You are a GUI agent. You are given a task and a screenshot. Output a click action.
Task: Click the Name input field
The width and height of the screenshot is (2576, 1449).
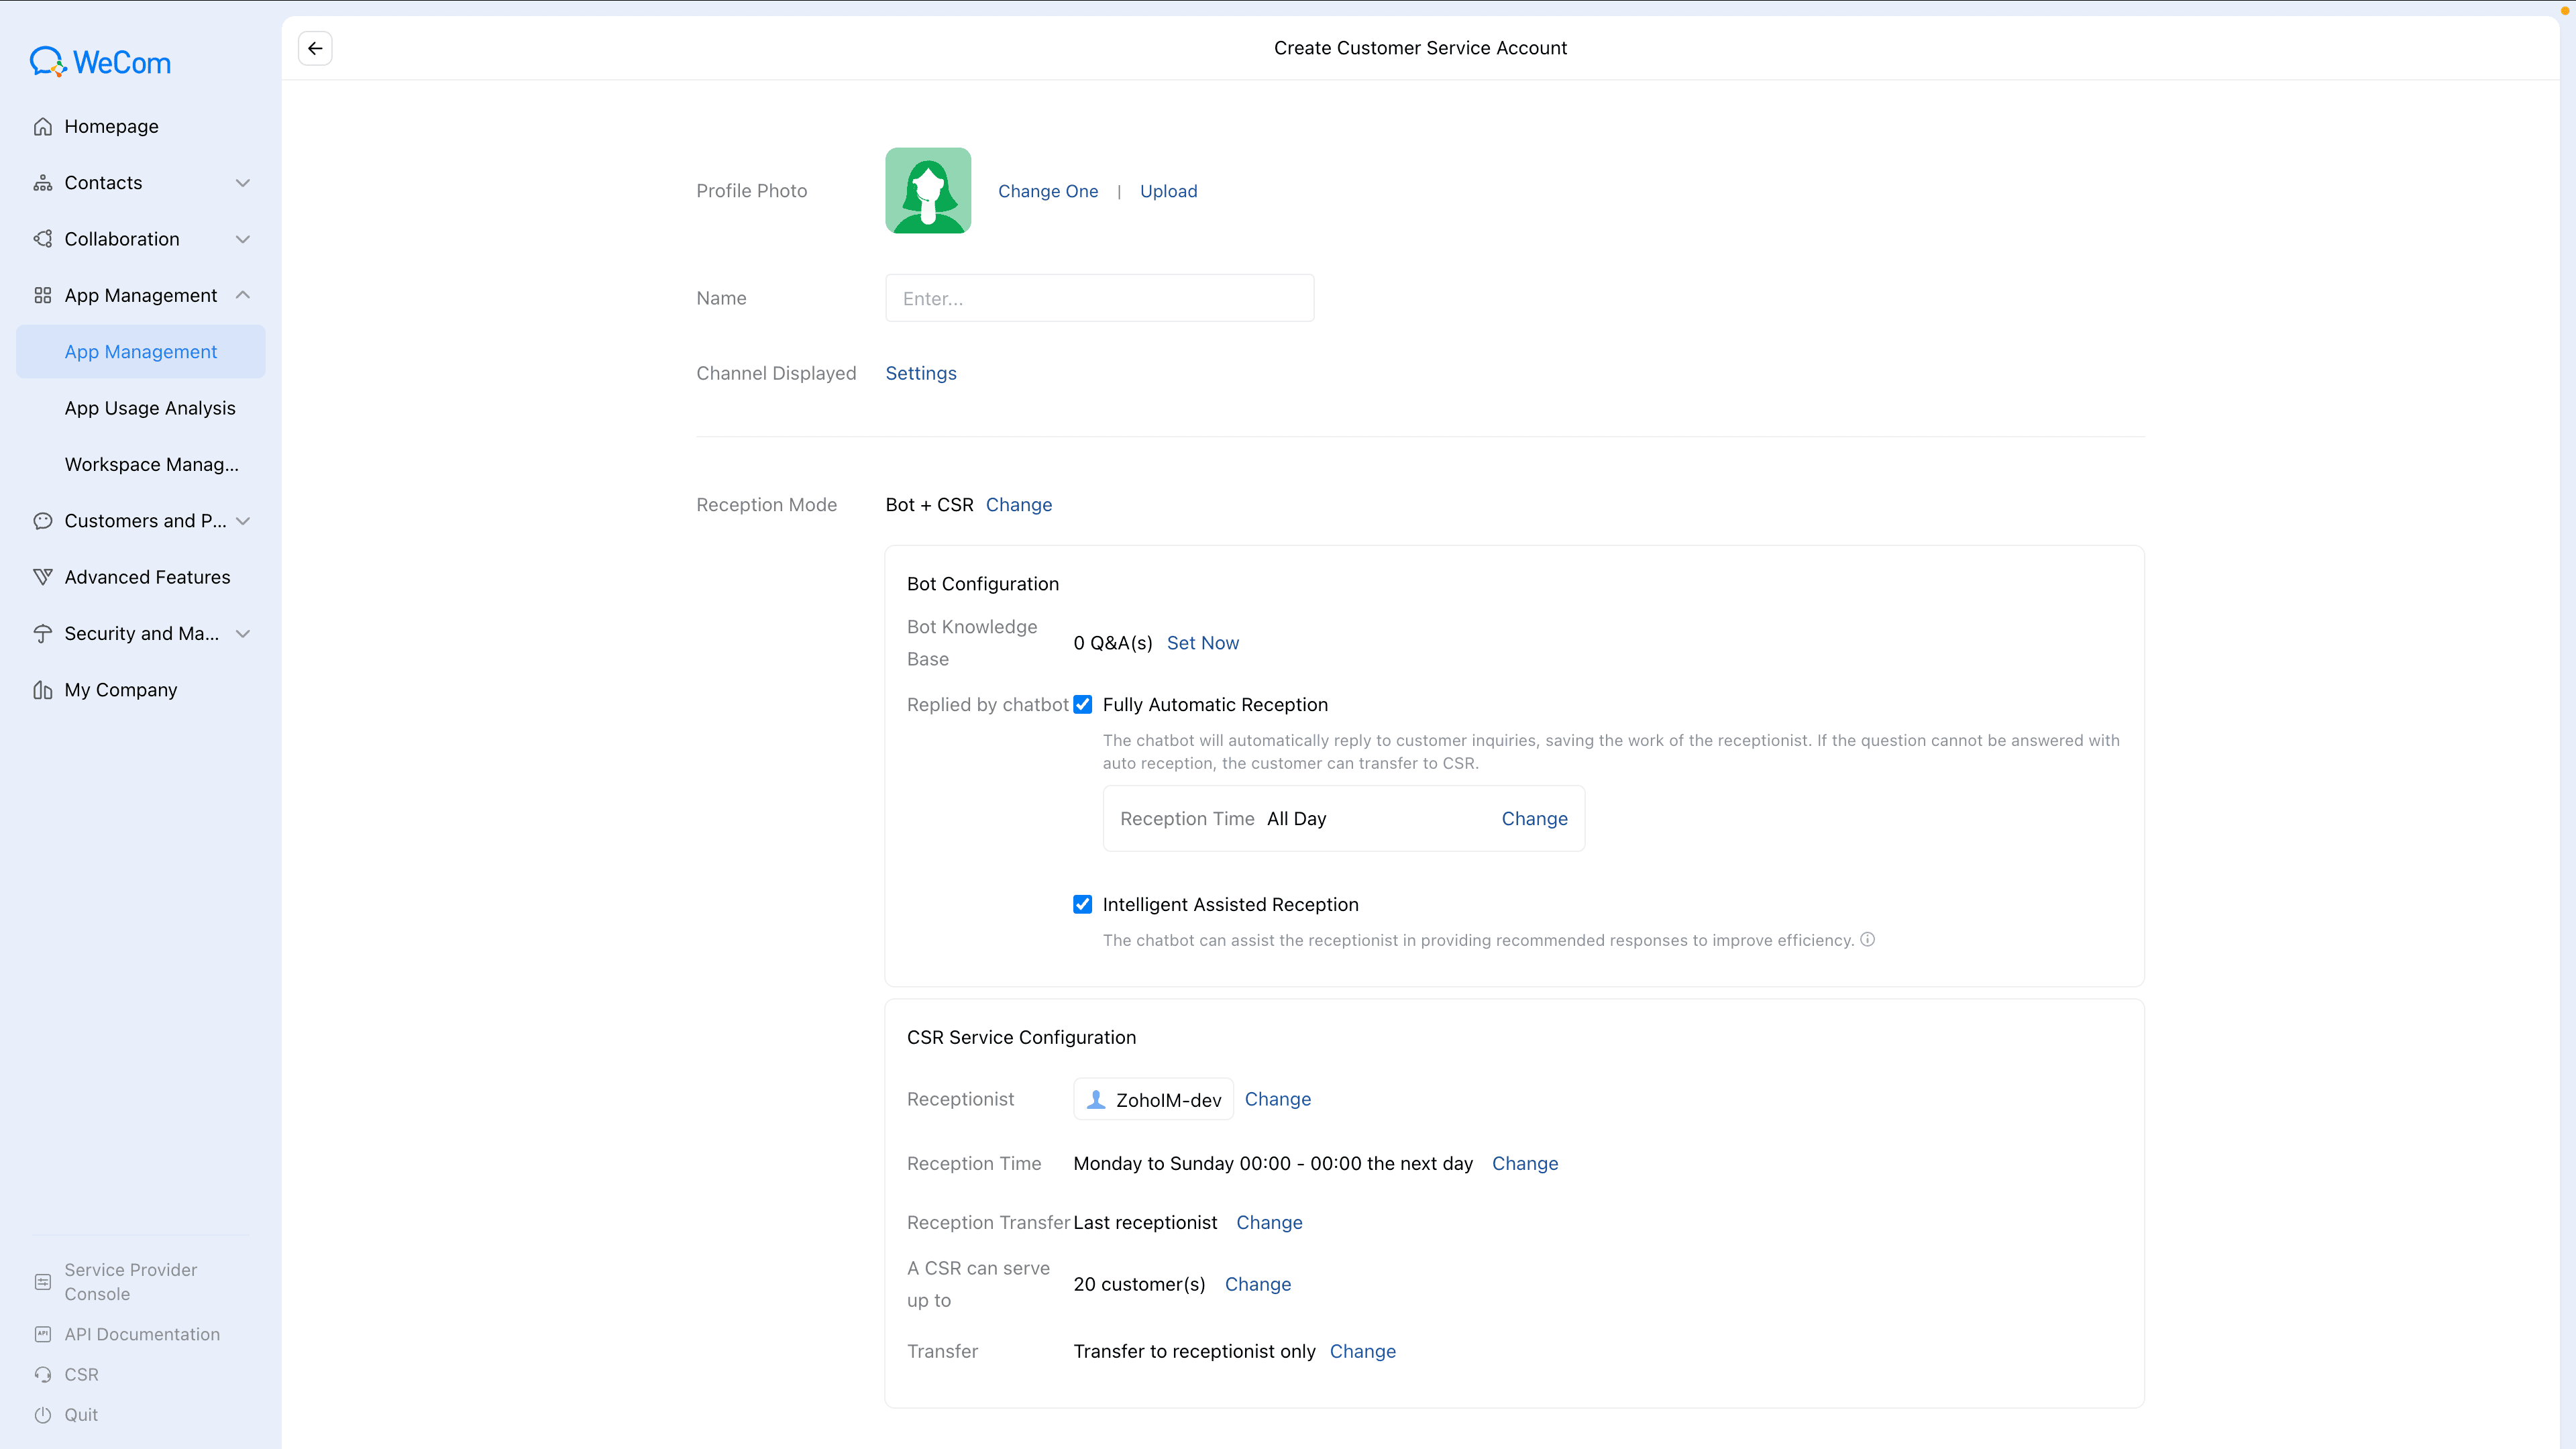click(1099, 298)
